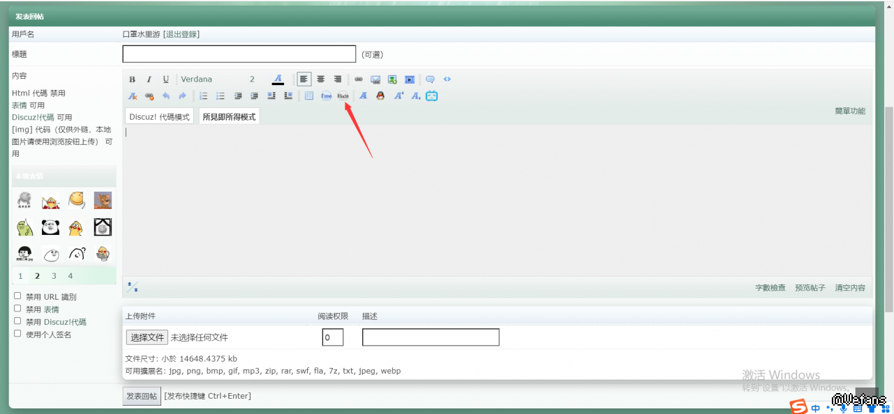This screenshot has width=894, height=414.
Task: Toggle underline text formatting
Action: 166,79
